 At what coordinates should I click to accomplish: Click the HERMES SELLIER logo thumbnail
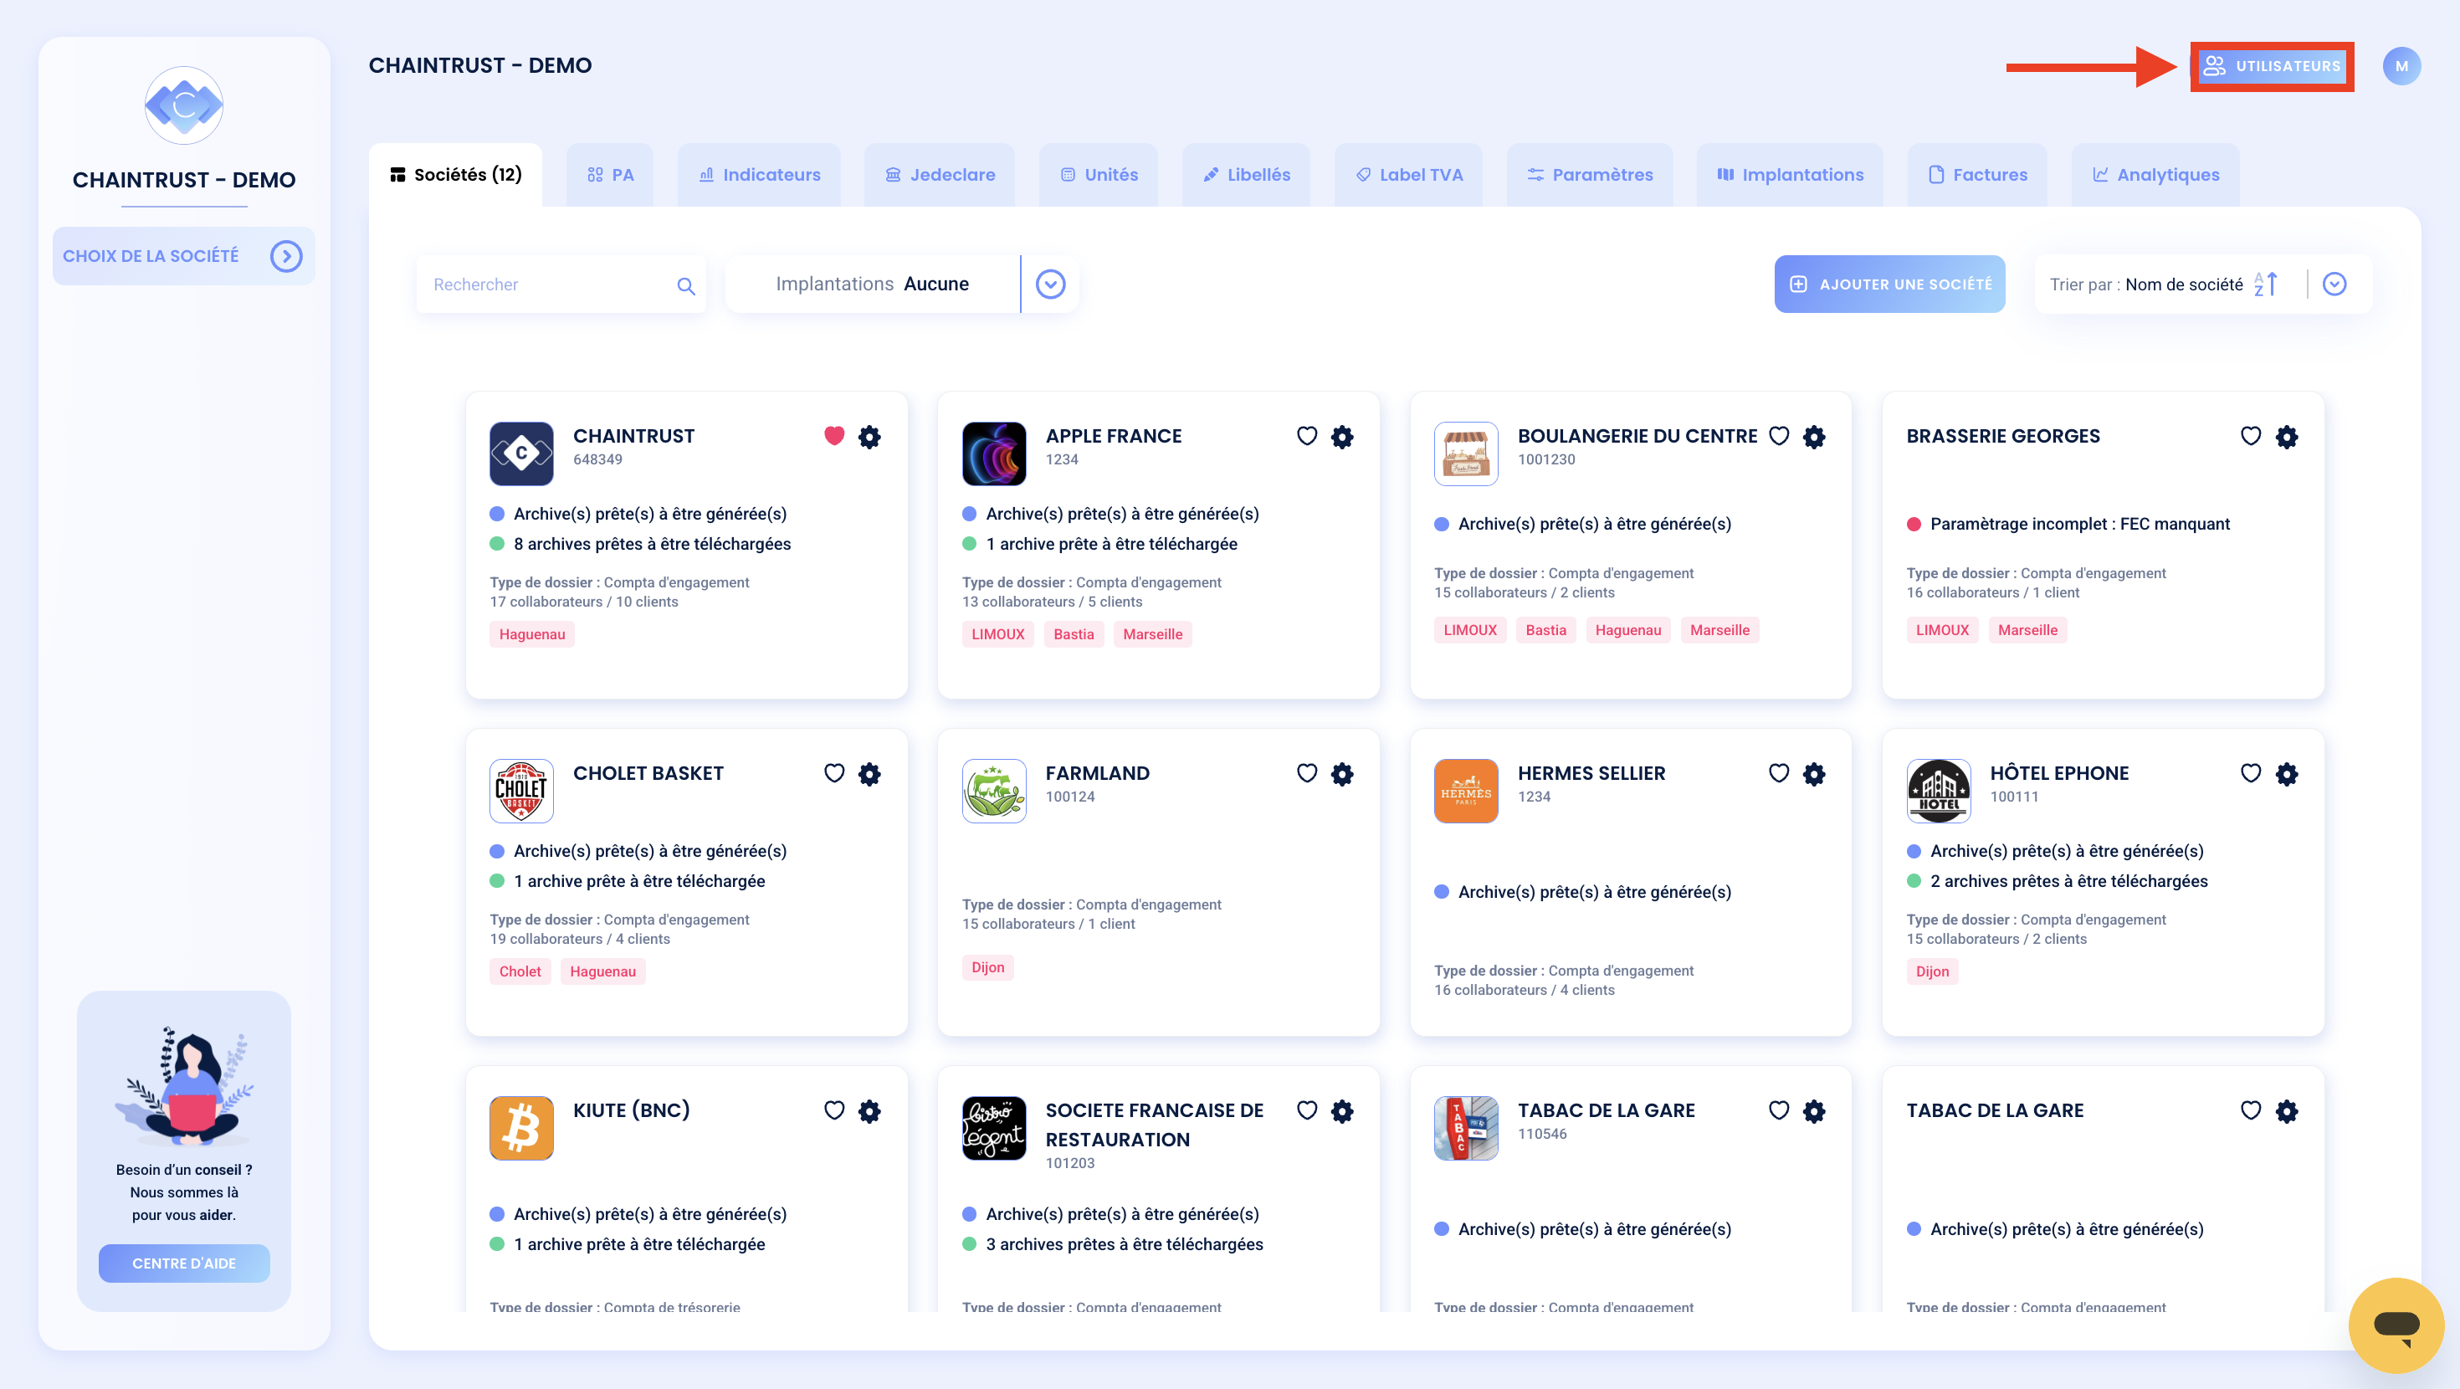[1466, 791]
